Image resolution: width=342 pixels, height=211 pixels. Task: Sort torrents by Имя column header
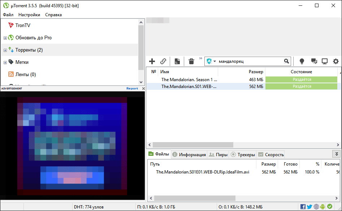(165, 72)
